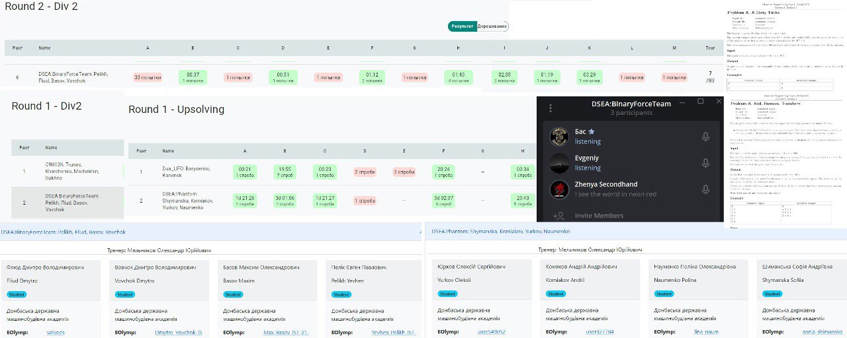The image size is (847, 338).
Task: Toggle the microphone icon next to Zhenya Secondhand
Action: pos(705,189)
